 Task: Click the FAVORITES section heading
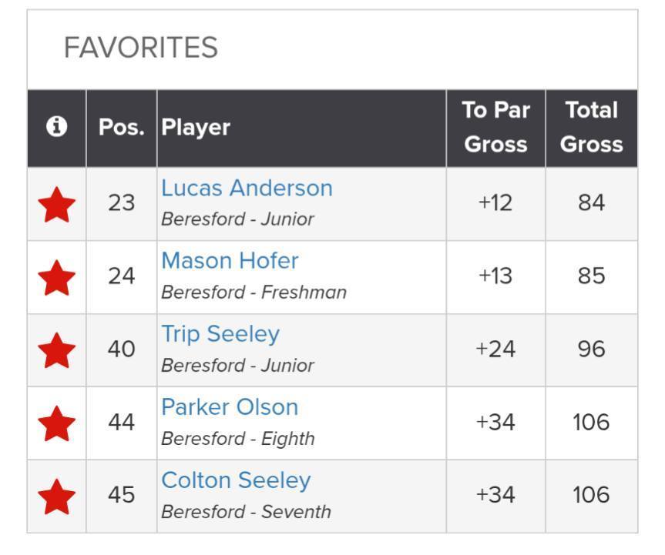pos(140,48)
